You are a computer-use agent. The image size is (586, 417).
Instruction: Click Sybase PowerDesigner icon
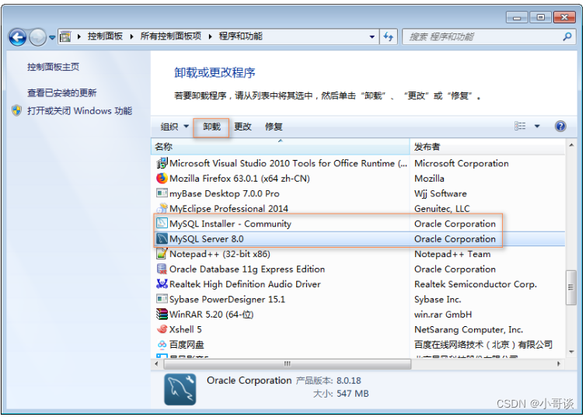click(162, 299)
